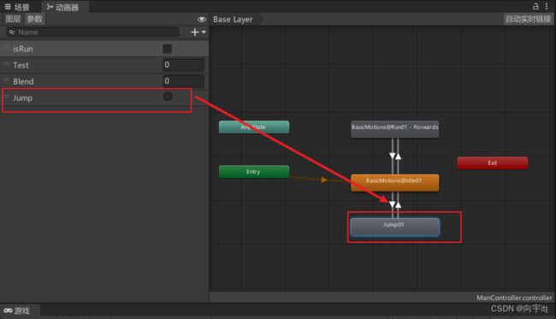556x319 pixels.
Task: Click the Blend value field
Action: point(183,81)
